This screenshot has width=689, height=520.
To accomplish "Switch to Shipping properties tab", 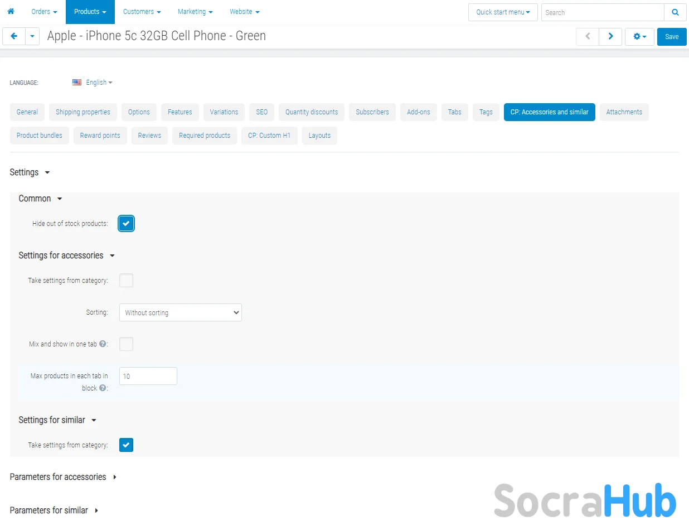I will click(x=83, y=112).
